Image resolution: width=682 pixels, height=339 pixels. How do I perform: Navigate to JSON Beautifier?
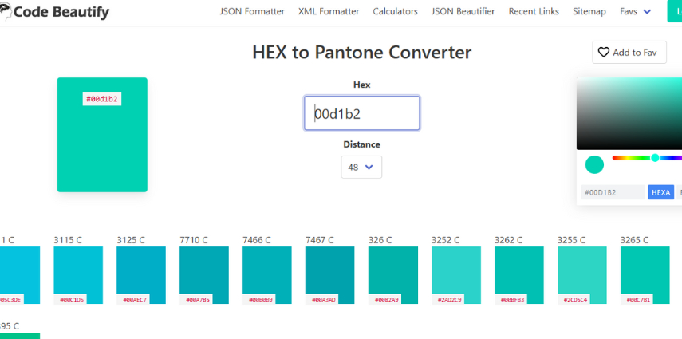point(463,12)
